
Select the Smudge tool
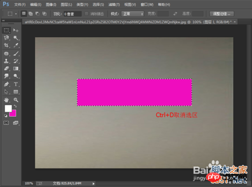(7, 76)
